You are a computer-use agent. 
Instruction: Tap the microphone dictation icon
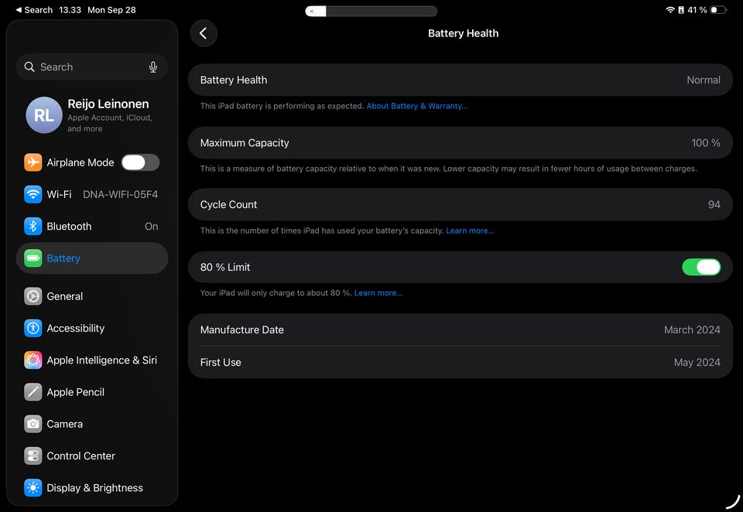(153, 67)
